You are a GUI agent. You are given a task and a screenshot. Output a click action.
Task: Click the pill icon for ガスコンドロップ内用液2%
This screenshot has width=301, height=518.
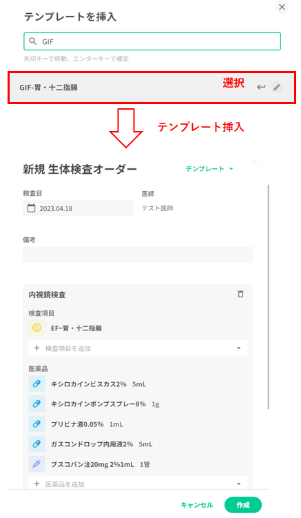point(37,444)
